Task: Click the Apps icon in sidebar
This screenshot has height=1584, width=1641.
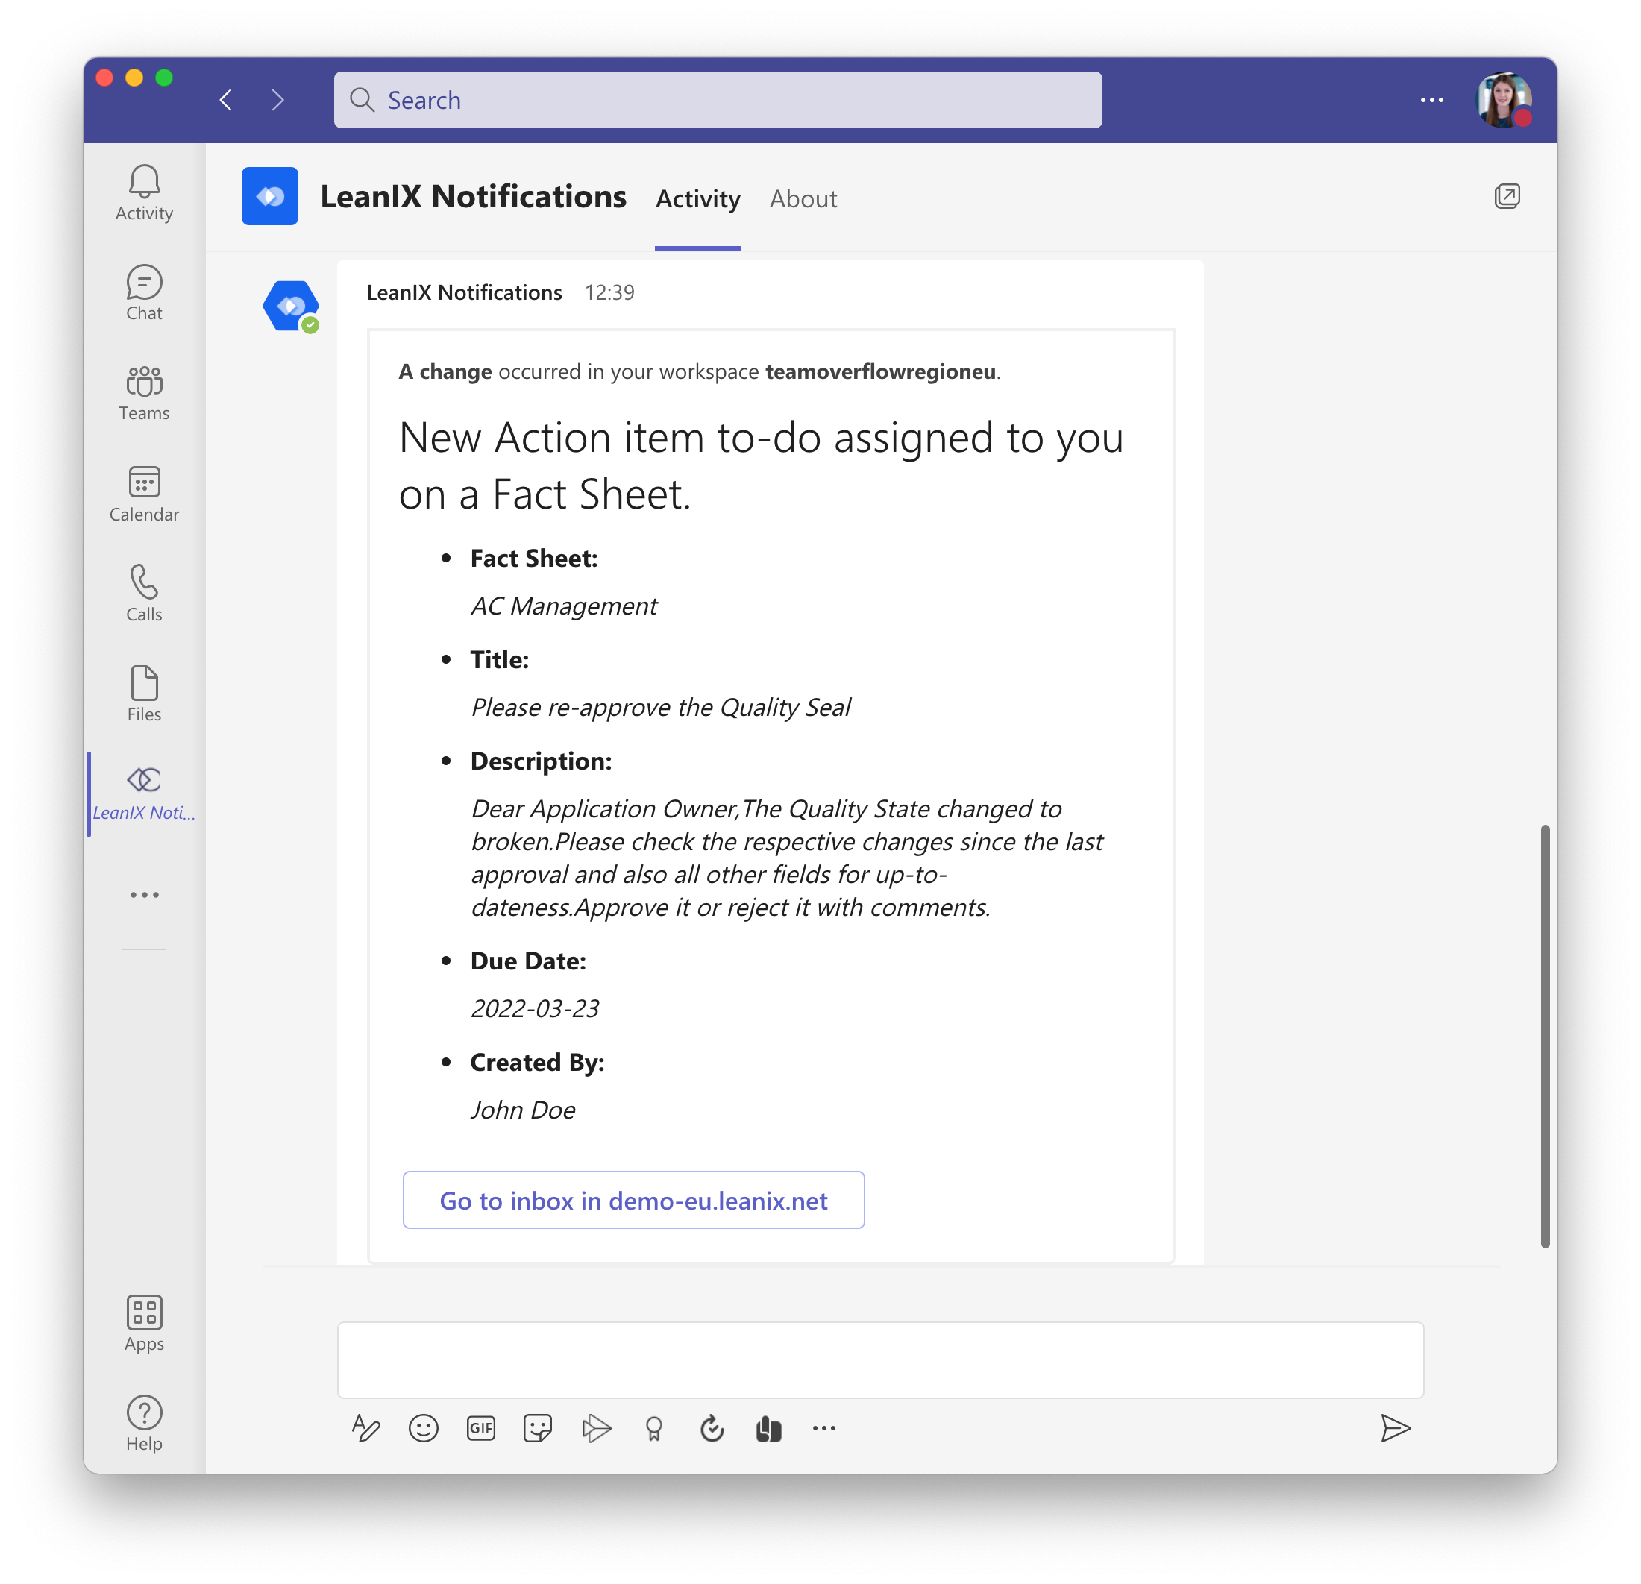Action: point(142,1312)
